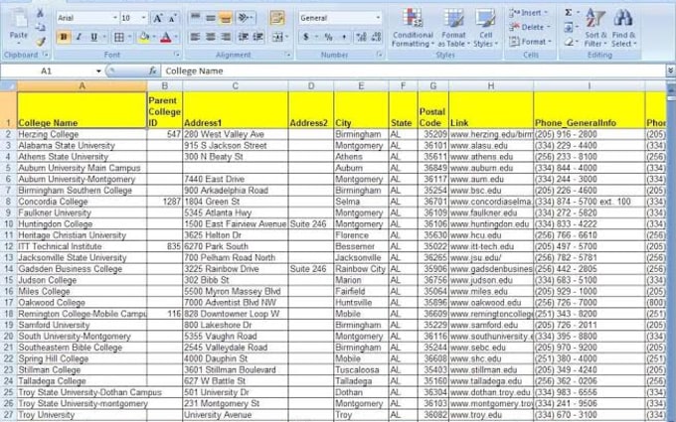The image size is (676, 422).
Task: Expand the formula bar with the chevron
Action: pos(670,70)
